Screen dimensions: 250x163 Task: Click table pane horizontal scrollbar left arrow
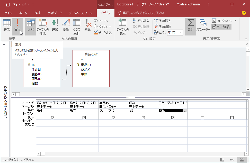point(13,94)
